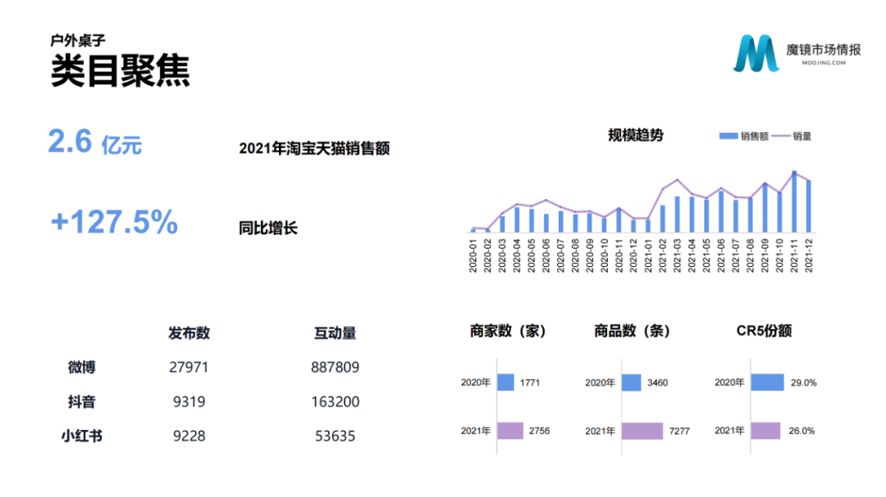The image size is (886, 497).
Task: Click the blue 2020年 merchant count bar
Action: 505,382
